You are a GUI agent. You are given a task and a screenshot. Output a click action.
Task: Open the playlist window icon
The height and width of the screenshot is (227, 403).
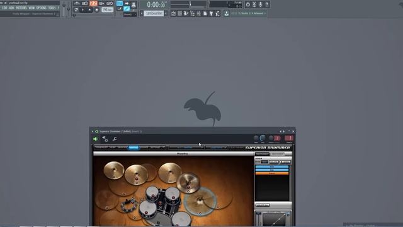pos(174,13)
